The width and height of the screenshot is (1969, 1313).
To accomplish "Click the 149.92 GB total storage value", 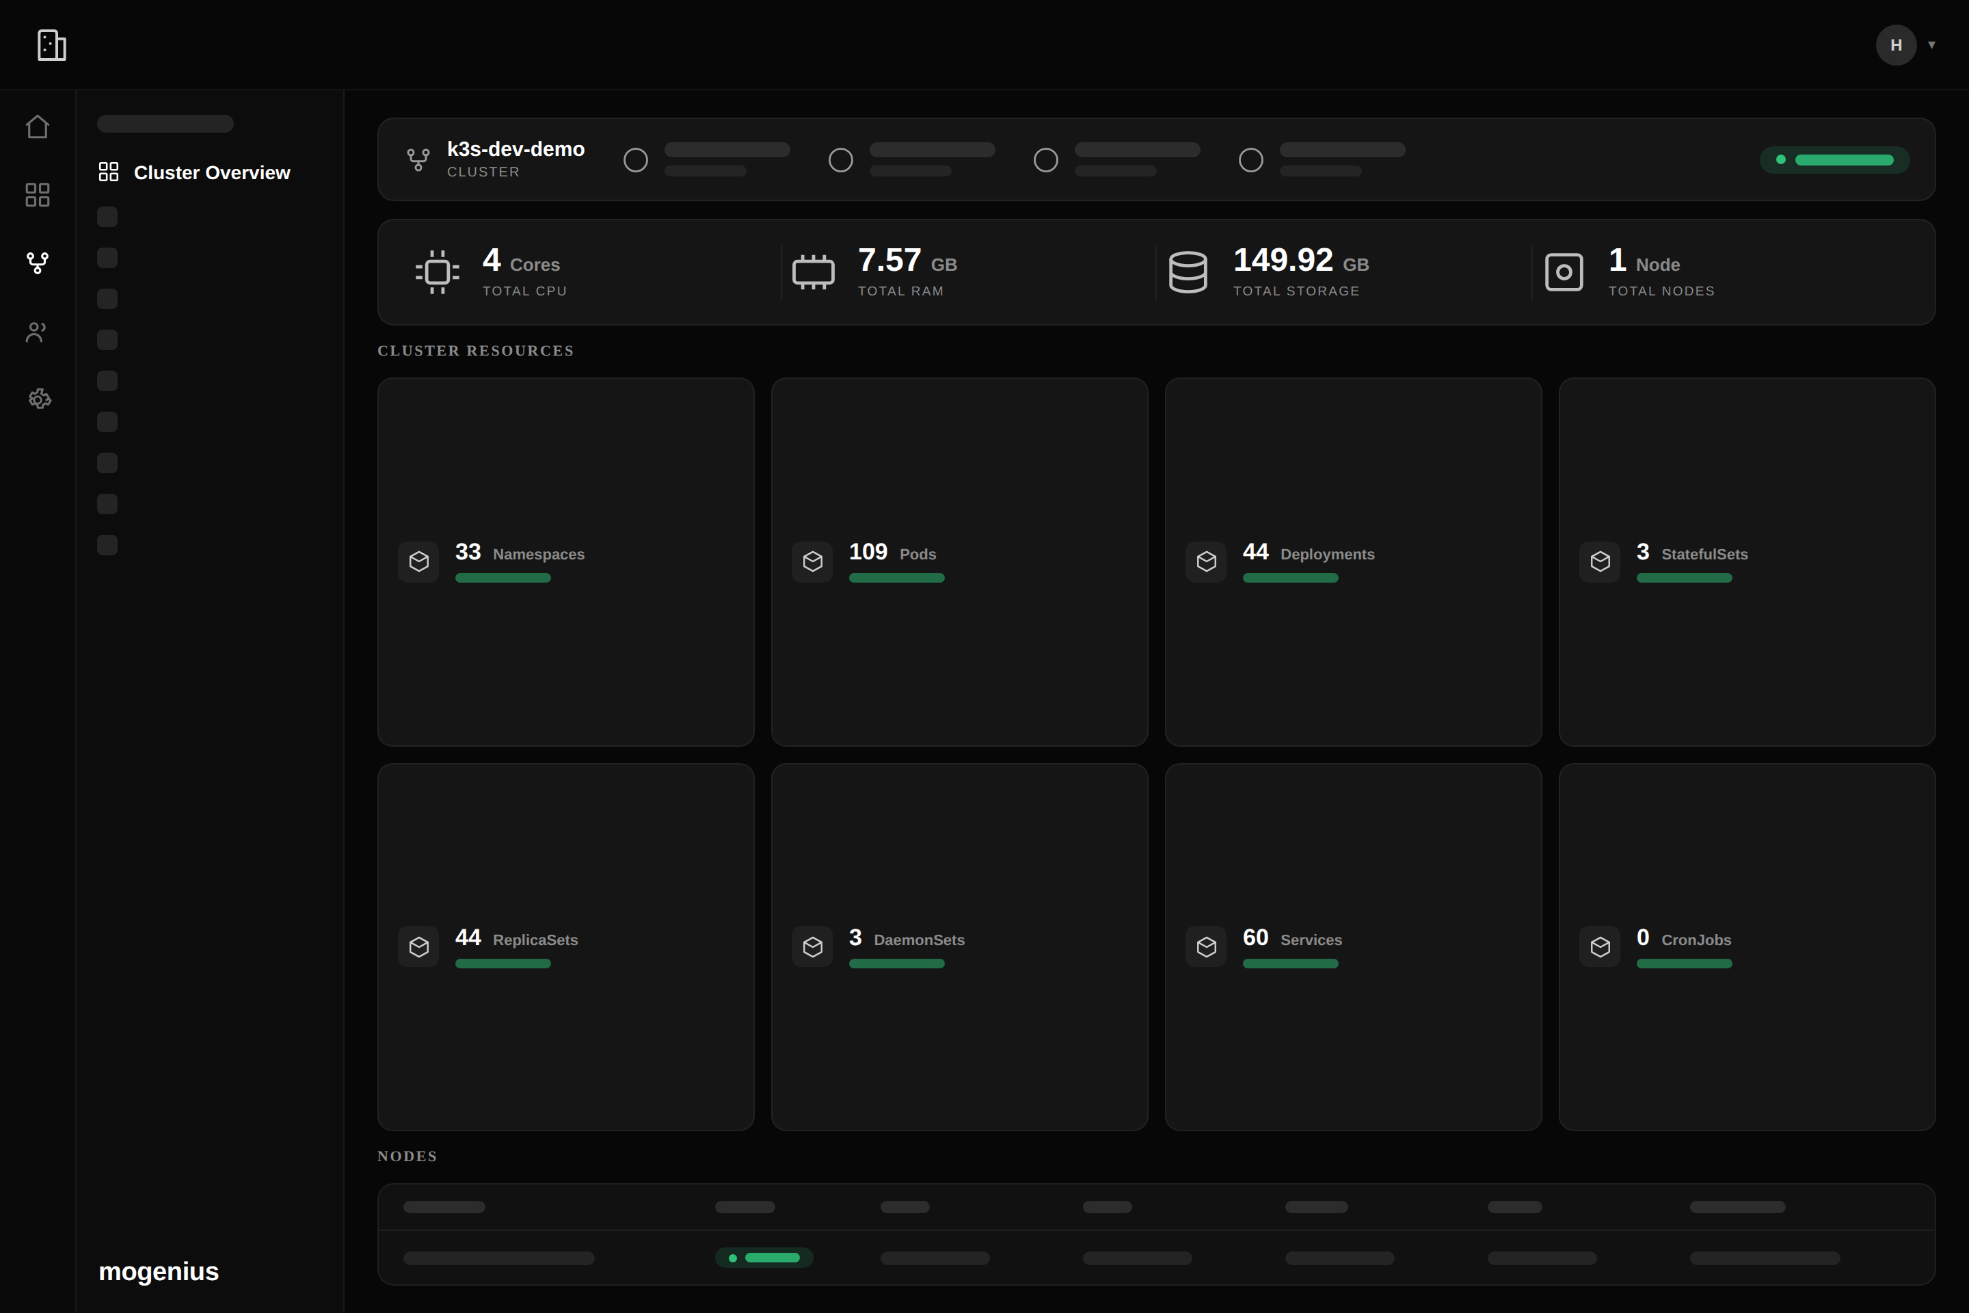I will (1301, 261).
